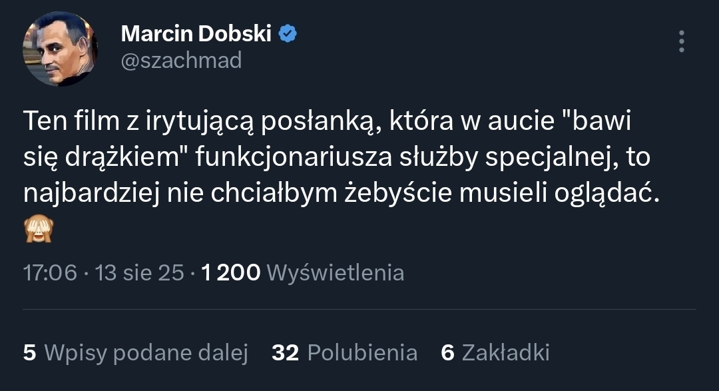The height and width of the screenshot is (391, 719).
Task: Click the bookmarks count number 6
Action: coord(447,352)
